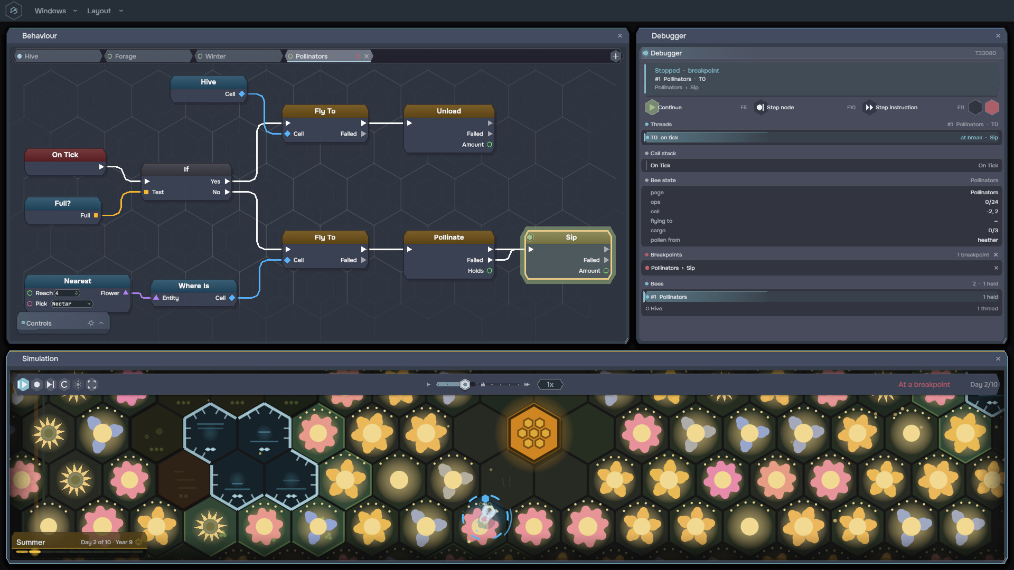
Task: Click the fast-forward speed icon in Simulation
Action: 527,384
